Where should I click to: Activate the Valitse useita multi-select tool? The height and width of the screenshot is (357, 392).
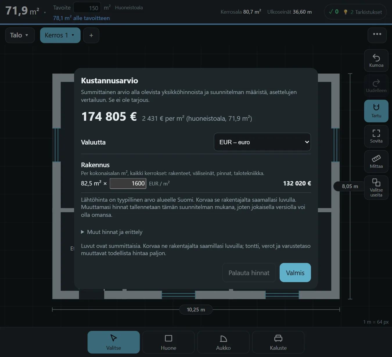[376, 187]
